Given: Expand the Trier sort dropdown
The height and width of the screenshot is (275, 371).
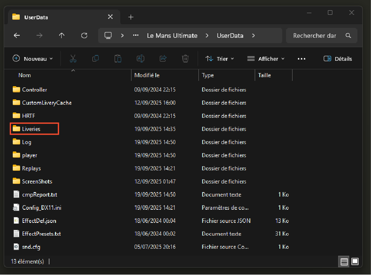Looking at the screenshot, I should [x=220, y=59].
